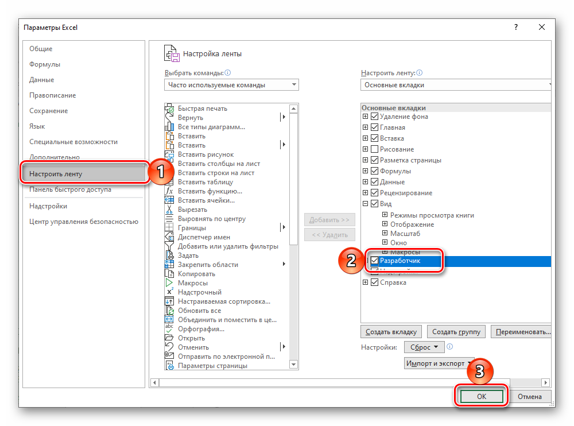574x426 pixels.
Task: Click the command list scroll-down arrow
Action: coord(293,365)
